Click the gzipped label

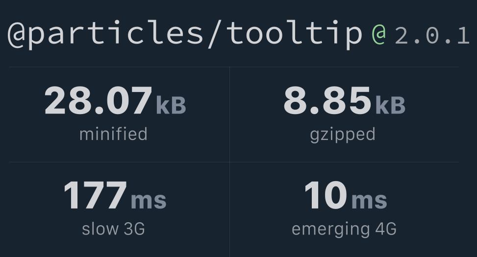(343, 135)
